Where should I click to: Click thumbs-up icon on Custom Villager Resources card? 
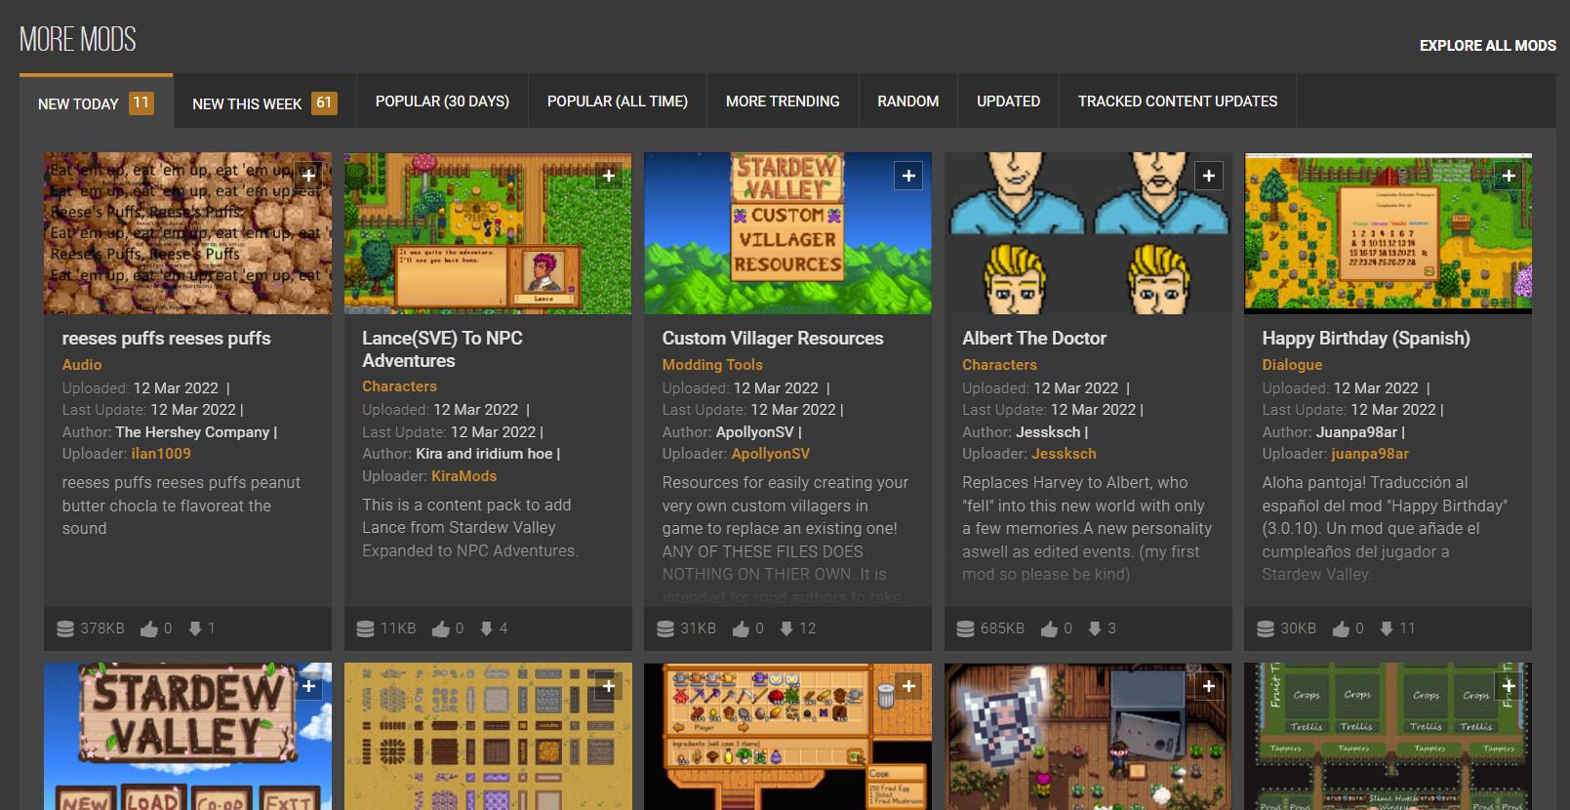(741, 628)
